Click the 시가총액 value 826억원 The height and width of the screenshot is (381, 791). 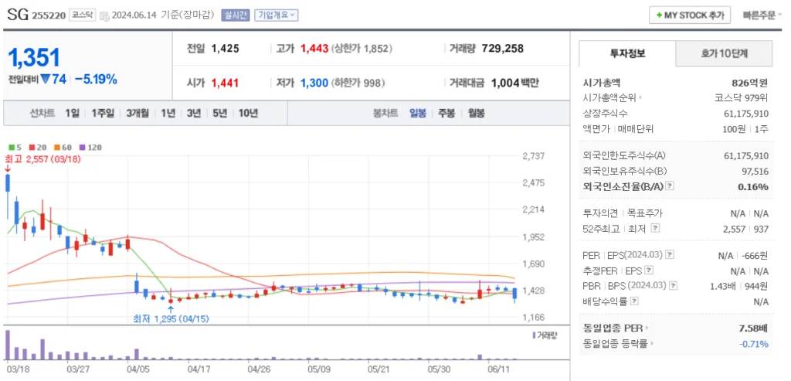click(749, 82)
